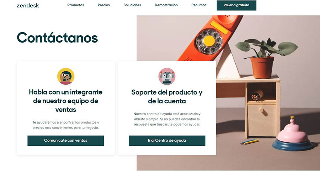Click the sales help description text

[x=66, y=125]
